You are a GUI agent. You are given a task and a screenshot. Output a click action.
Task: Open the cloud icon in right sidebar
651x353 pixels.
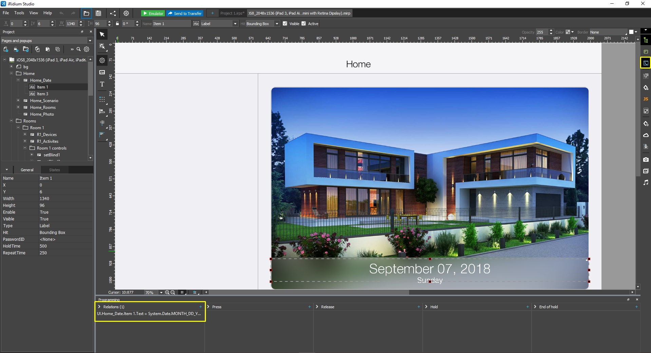coord(646,135)
